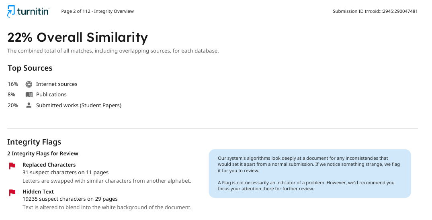
Task: Select Submitted works (Student Papers) label
Action: [x=79, y=105]
